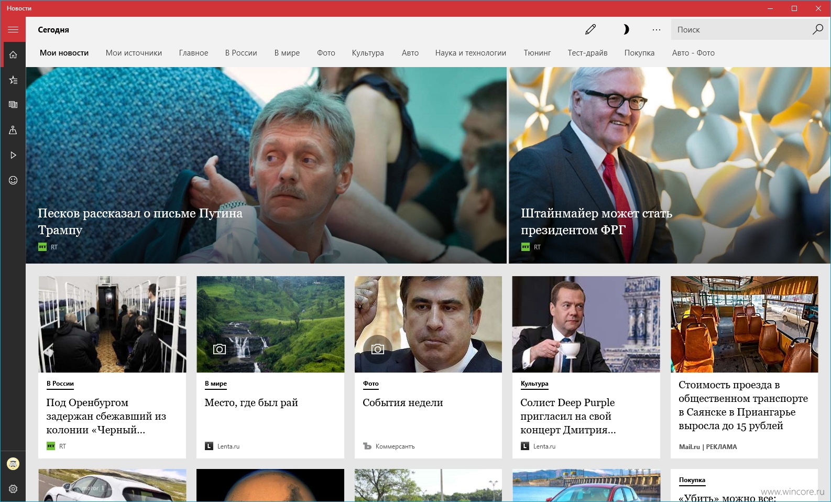Click Lenta.ru icon on Deep Purple card
This screenshot has height=502, width=831.
pos(525,446)
